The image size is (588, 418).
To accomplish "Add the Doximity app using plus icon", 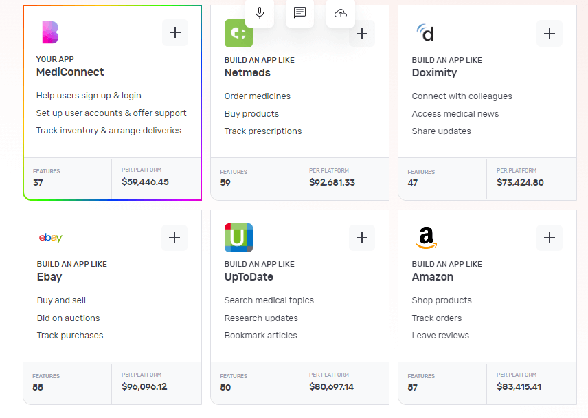I will pyautogui.click(x=550, y=34).
